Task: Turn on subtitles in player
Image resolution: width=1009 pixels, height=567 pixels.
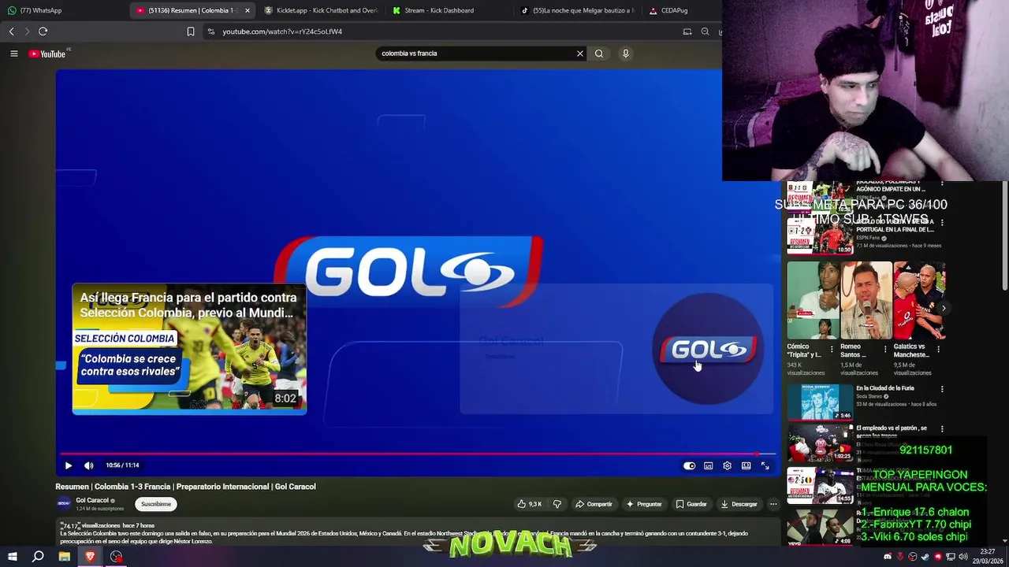Action: click(x=708, y=465)
